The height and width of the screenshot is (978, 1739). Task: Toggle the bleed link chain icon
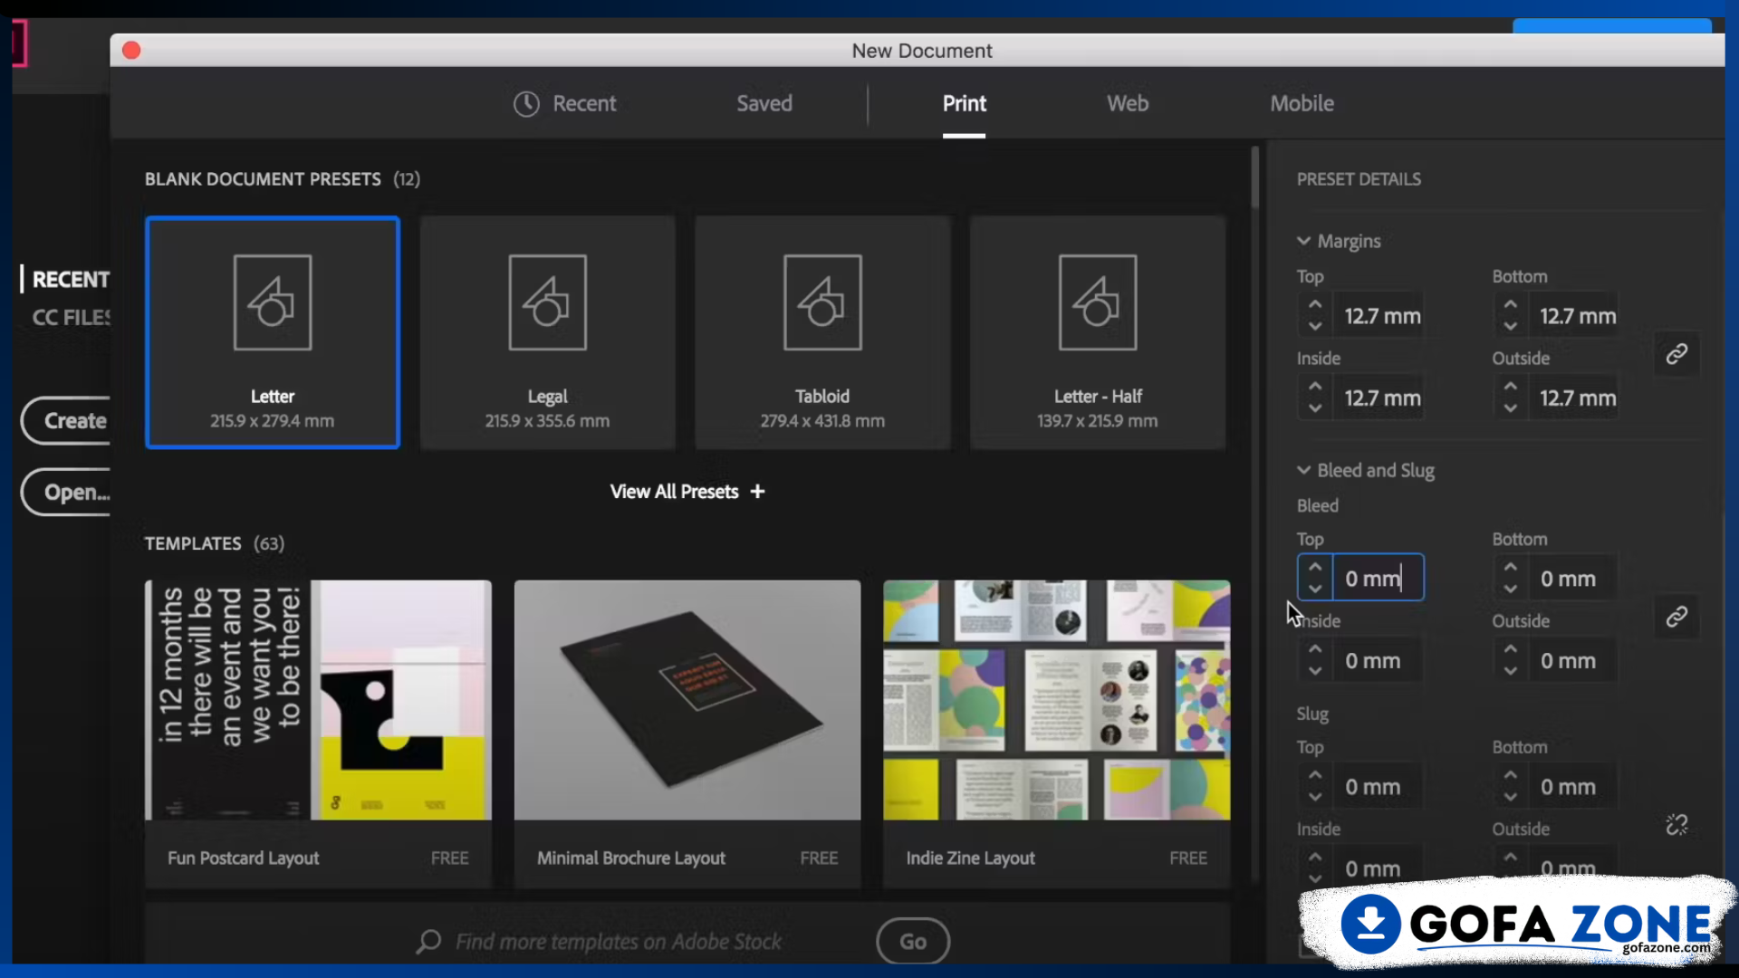click(x=1677, y=617)
